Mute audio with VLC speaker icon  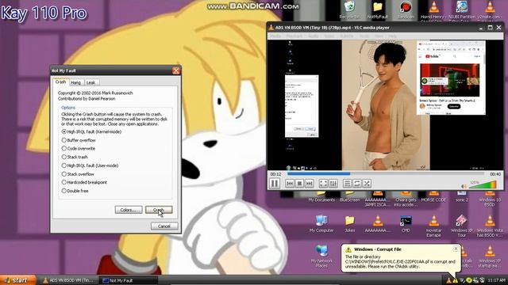[464, 186]
